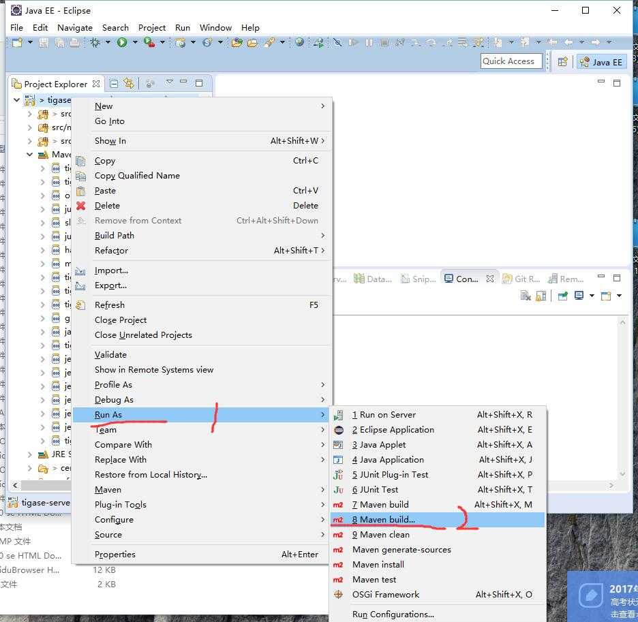Switch to the Java EE perspective
Image resolution: width=638 pixels, height=622 pixels.
[x=601, y=62]
